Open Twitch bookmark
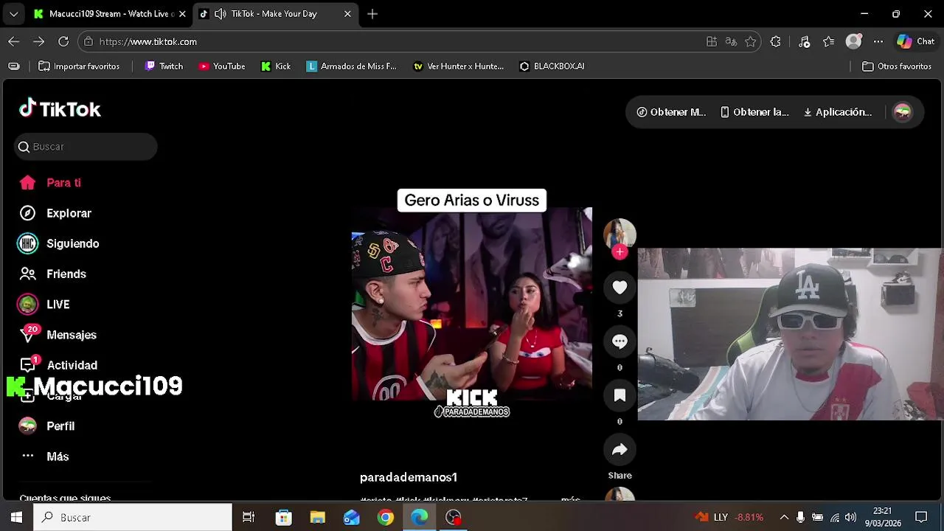Image resolution: width=944 pixels, height=531 pixels. tap(164, 66)
